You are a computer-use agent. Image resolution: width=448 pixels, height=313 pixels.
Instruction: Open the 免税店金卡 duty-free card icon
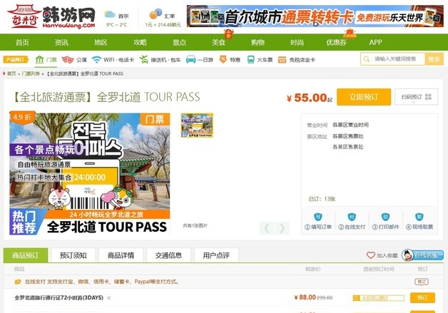pyautogui.click(x=295, y=59)
